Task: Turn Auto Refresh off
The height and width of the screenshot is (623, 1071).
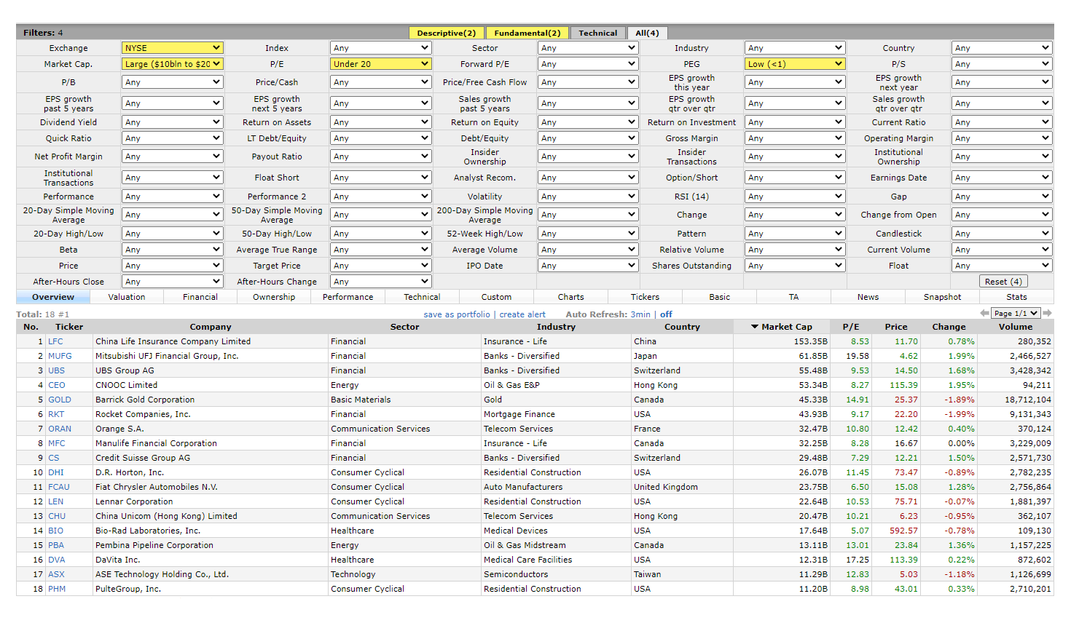Action: (x=666, y=314)
